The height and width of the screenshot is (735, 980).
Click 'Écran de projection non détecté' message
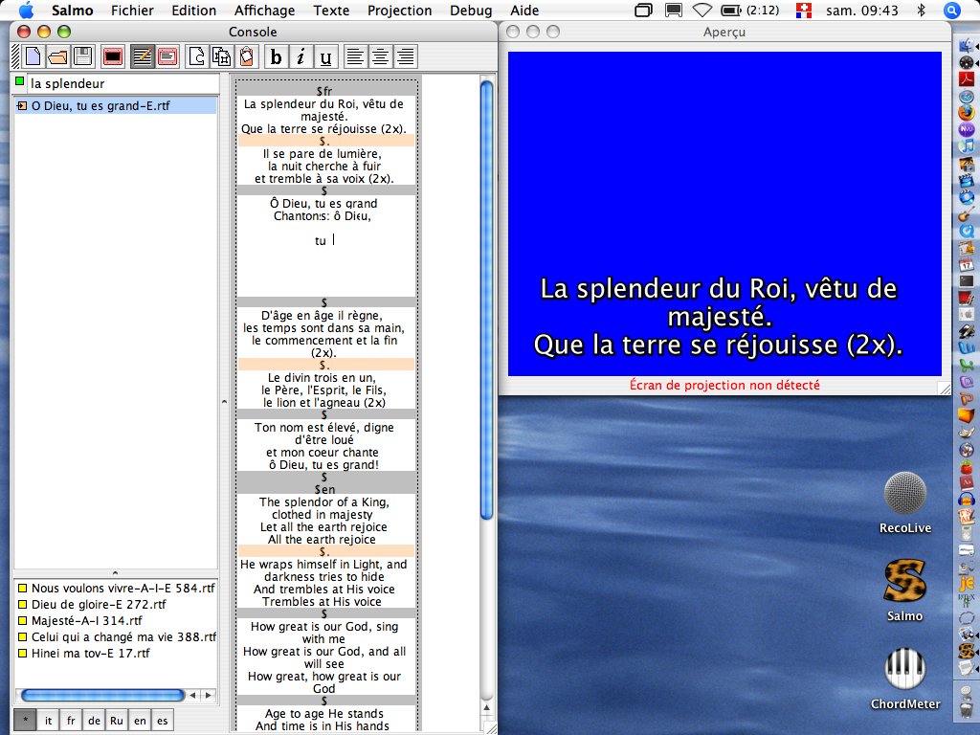point(724,385)
